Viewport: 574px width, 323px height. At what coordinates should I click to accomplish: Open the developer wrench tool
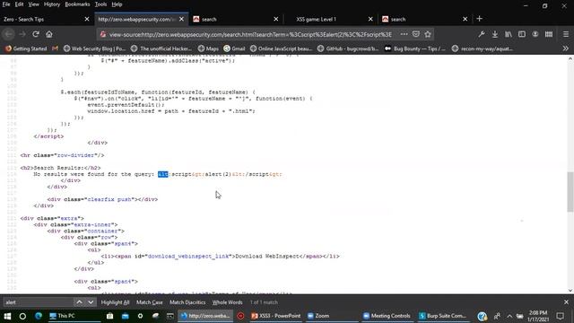482,34
